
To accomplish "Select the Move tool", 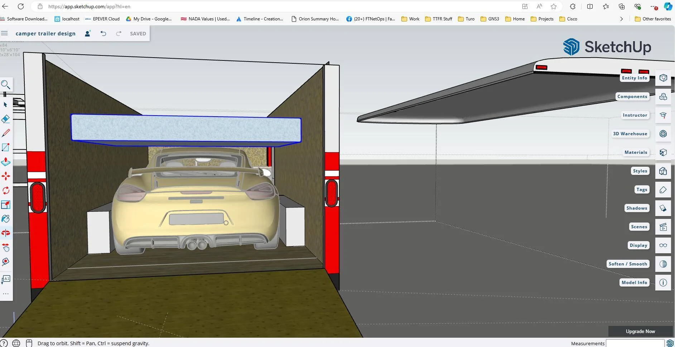I will pyautogui.click(x=6, y=176).
